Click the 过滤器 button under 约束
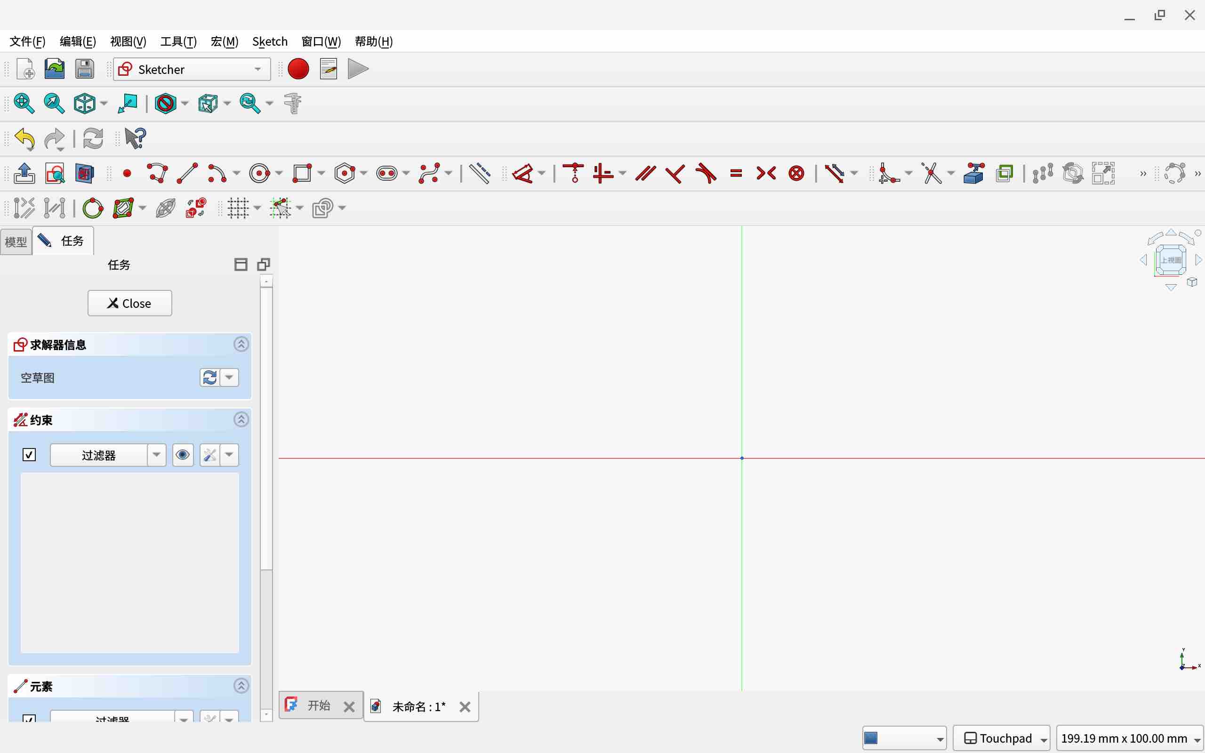Viewport: 1205px width, 753px height. coord(98,455)
